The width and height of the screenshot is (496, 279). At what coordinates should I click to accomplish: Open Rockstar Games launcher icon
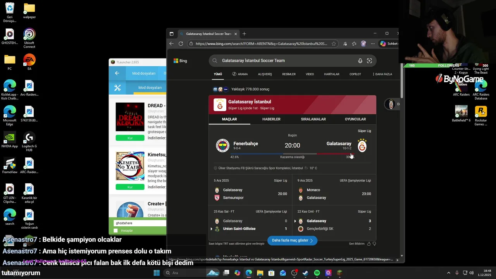coord(481,115)
